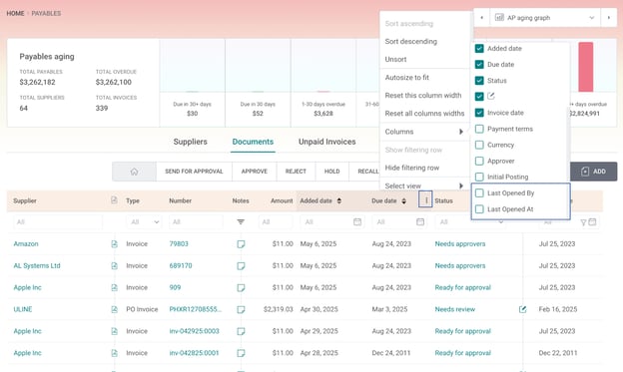Enable Last Opened By column checkbox
Screen dimensions: 623x372
pos(479,192)
